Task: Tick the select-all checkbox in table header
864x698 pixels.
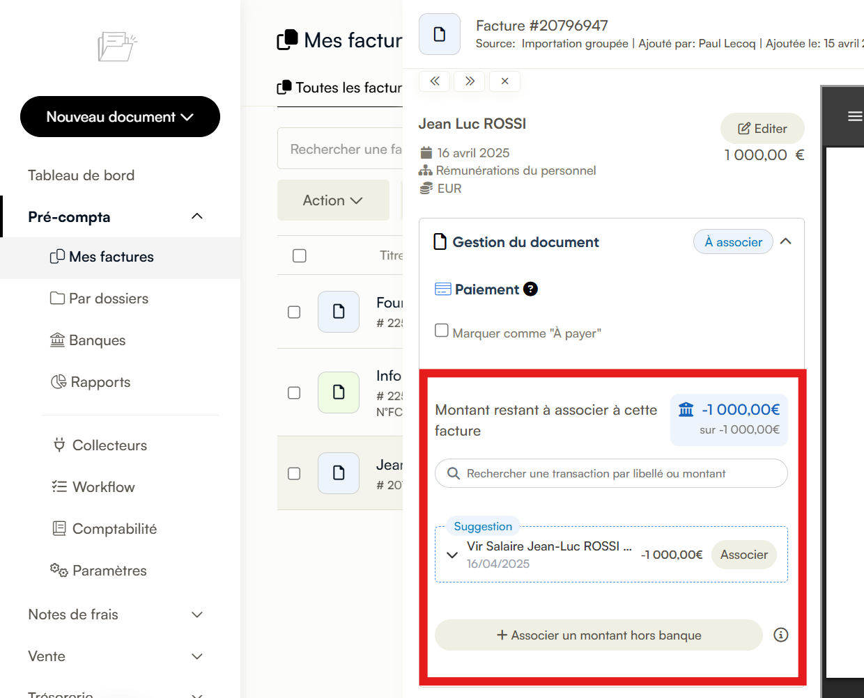Action: click(300, 255)
